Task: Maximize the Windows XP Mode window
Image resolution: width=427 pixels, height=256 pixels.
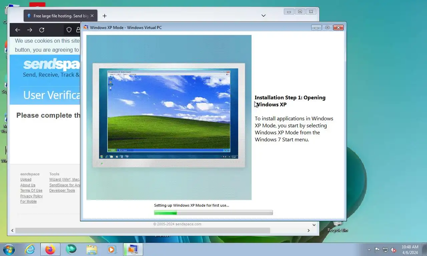Action: point(327,28)
